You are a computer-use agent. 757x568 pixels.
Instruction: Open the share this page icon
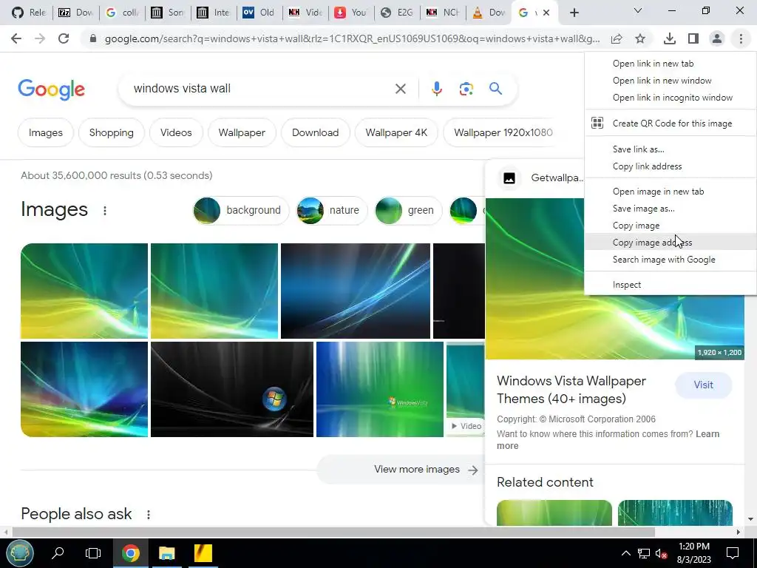[x=617, y=38]
